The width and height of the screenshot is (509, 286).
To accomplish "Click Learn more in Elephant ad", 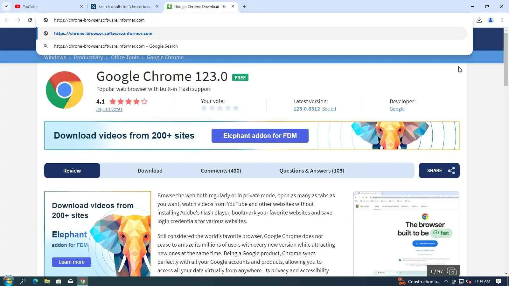I will (x=72, y=262).
